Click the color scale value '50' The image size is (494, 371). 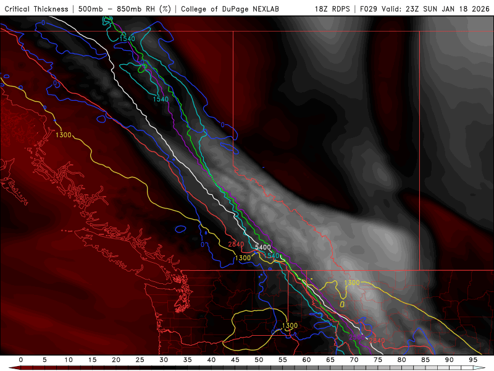point(259,360)
